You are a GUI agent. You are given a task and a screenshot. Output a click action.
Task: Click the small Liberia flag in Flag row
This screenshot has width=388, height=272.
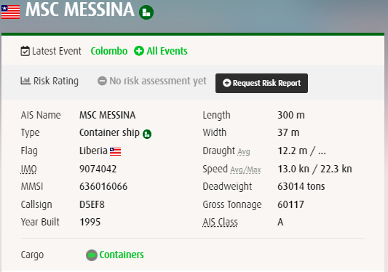(115, 151)
